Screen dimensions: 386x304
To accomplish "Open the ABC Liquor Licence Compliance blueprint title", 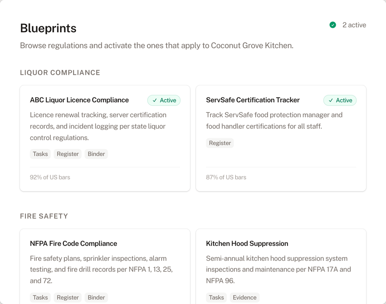I will point(79,100).
